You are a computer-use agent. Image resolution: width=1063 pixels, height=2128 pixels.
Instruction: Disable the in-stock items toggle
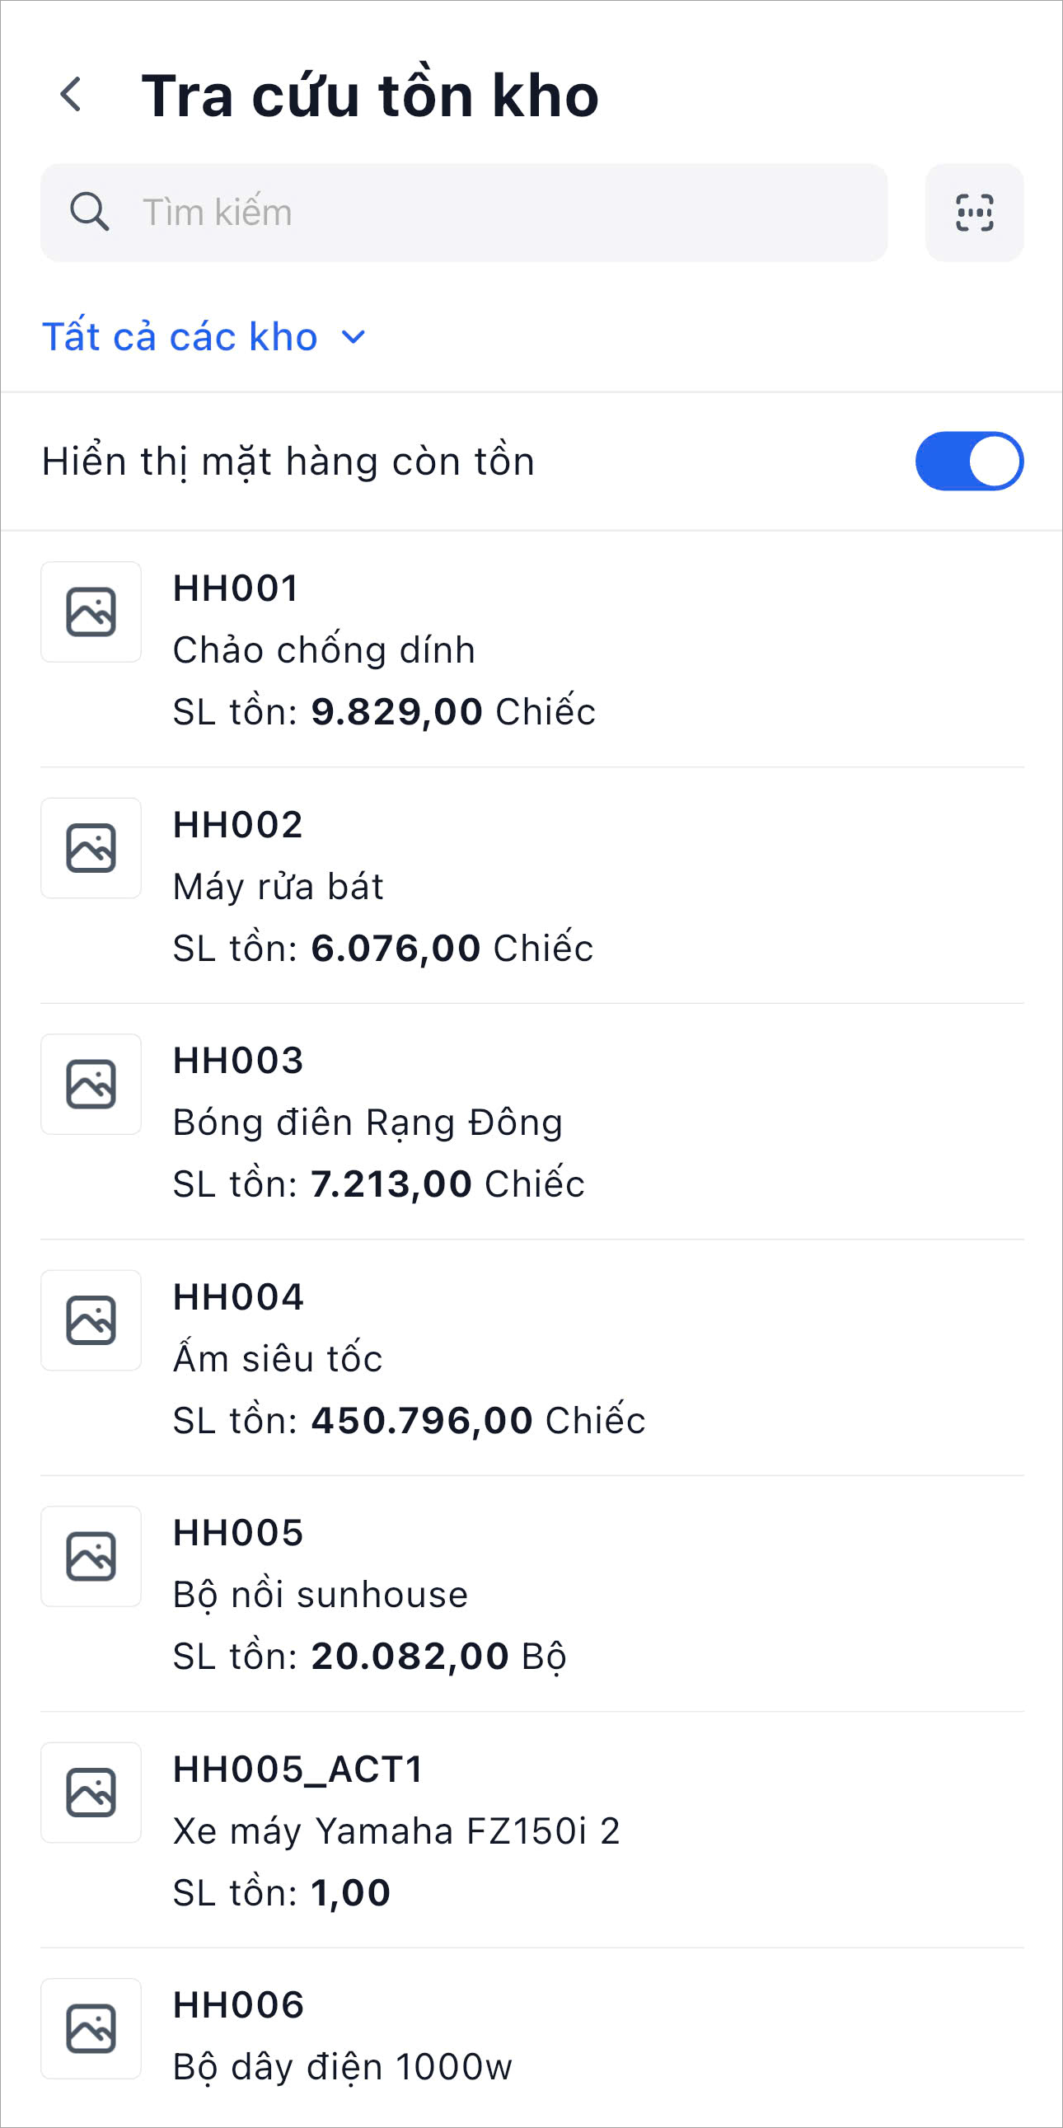point(969,461)
